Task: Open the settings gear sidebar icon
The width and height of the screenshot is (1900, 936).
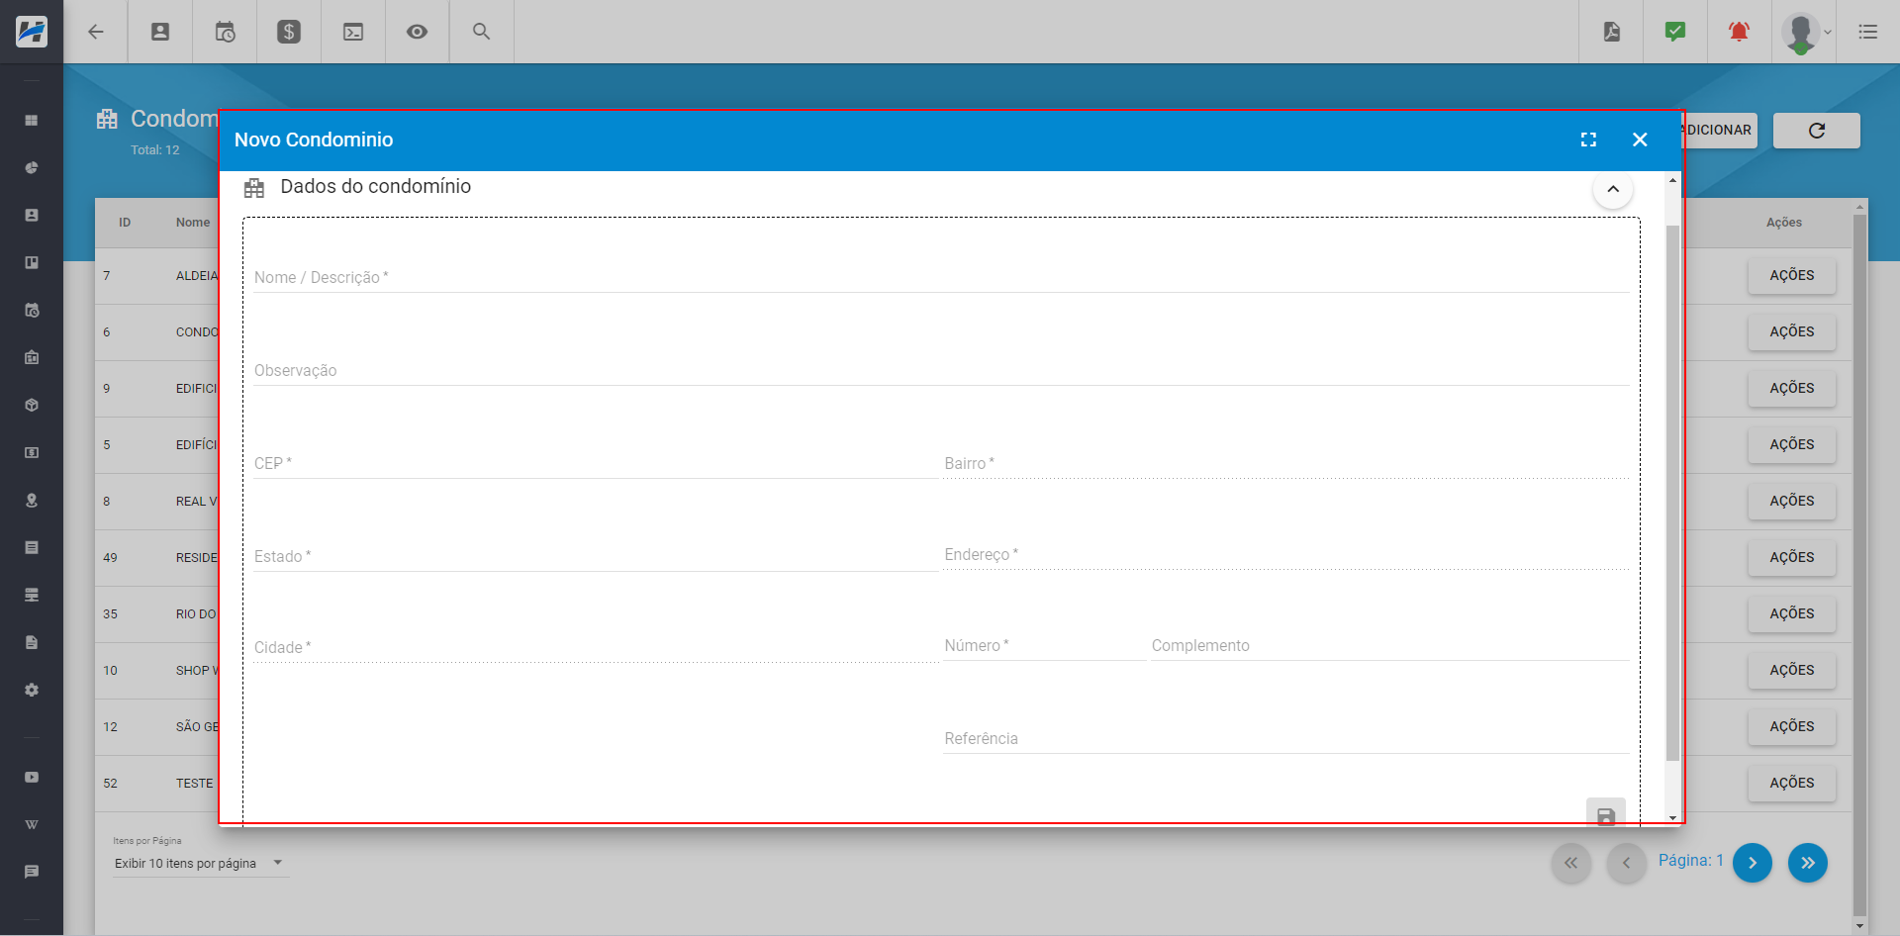Action: point(32,690)
